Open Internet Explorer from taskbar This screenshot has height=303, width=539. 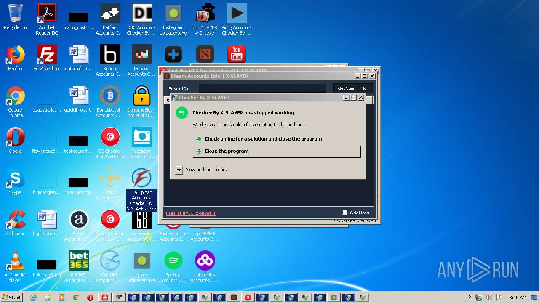(x=33, y=298)
